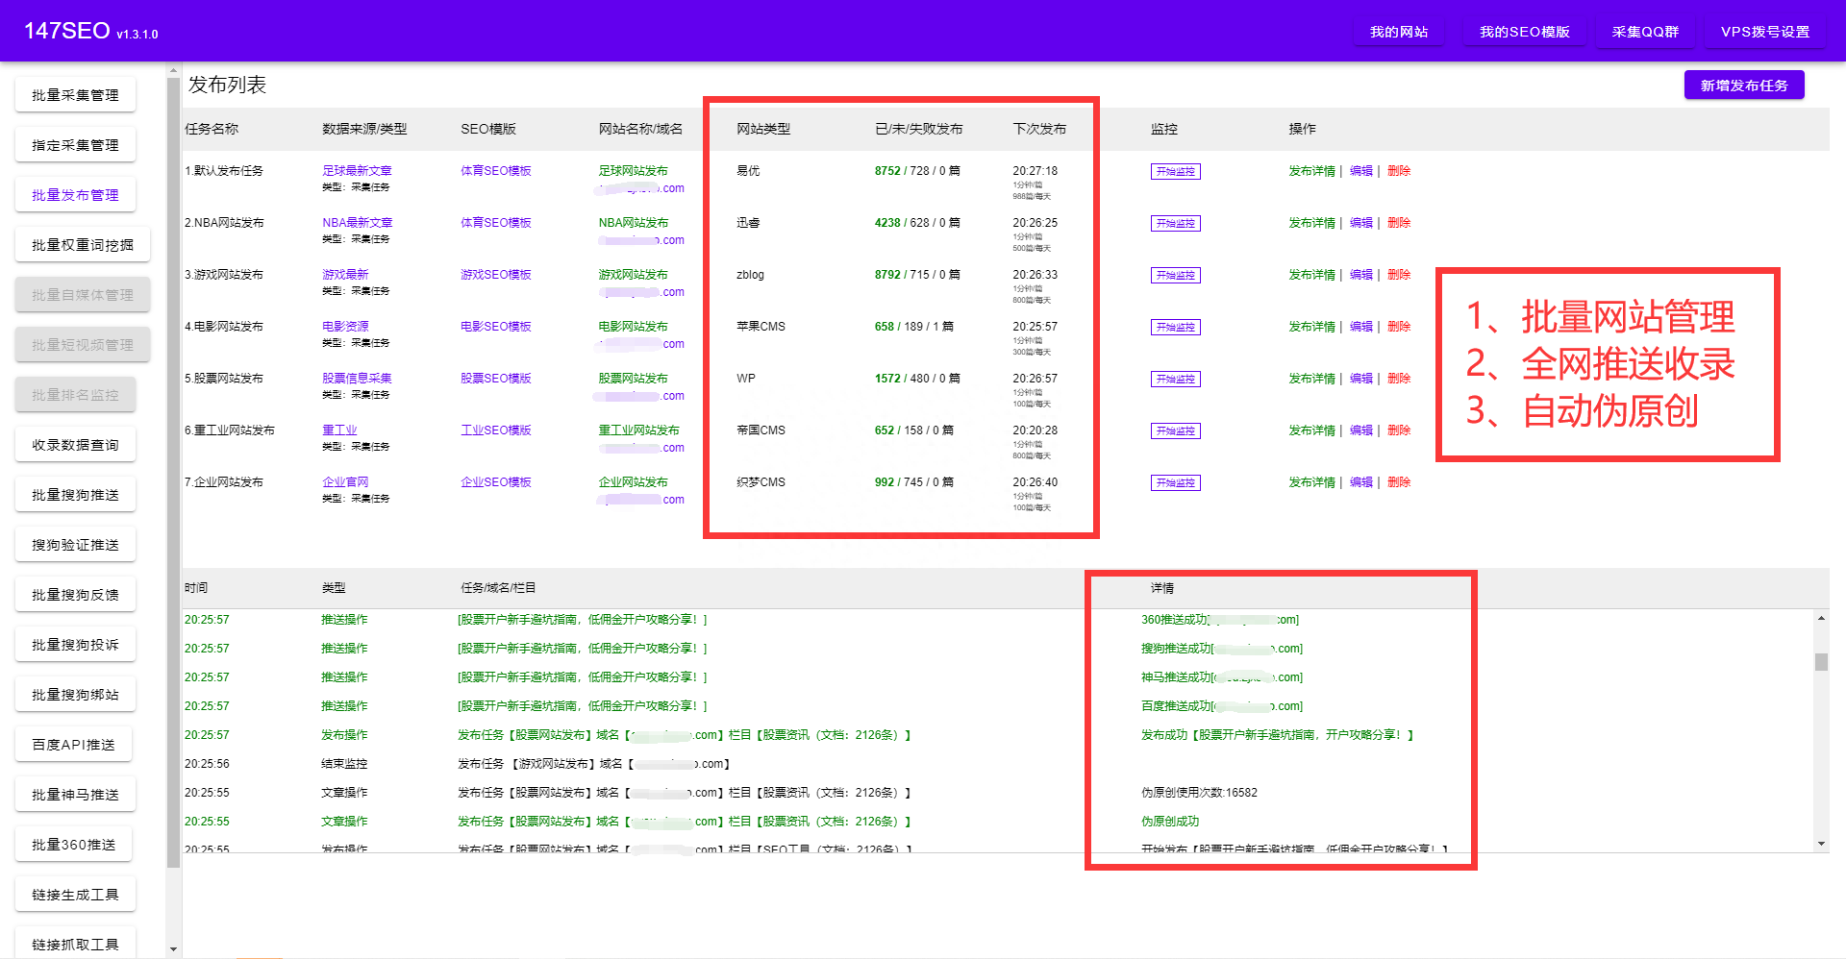This screenshot has height=959, width=1846.
Task: Open 我的SEO模版 page
Action: pyautogui.click(x=1524, y=30)
